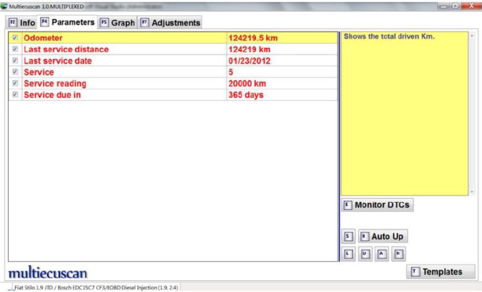Click the Monitor DTCs button
Viewport: 482px width, 292px height.
(377, 205)
